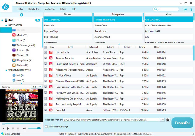Open the Bearbeiten menu
Screen dimensions: 195x136
tap(34, 9)
